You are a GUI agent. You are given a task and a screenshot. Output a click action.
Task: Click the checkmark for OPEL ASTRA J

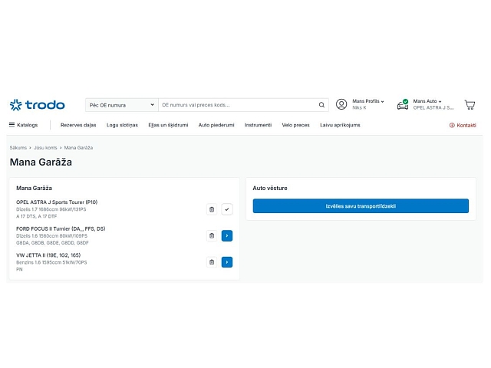click(x=227, y=209)
